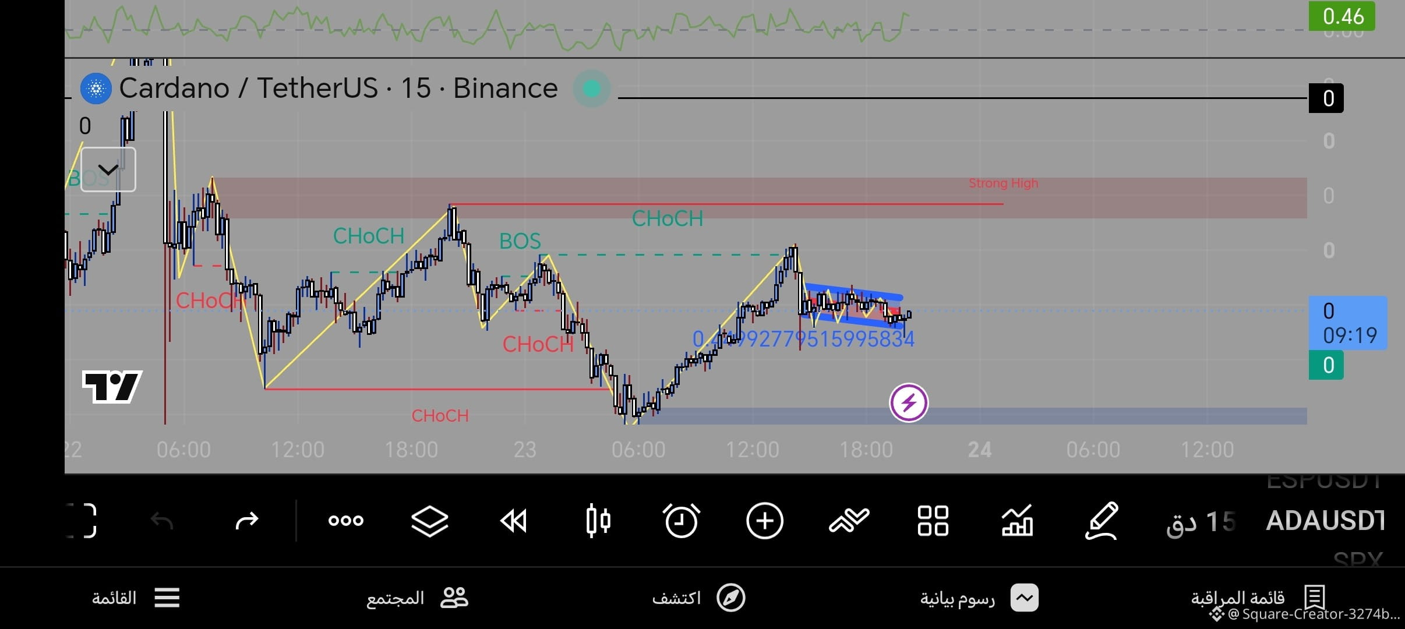The image size is (1405, 629).
Task: Undo the last chart action
Action: [162, 521]
